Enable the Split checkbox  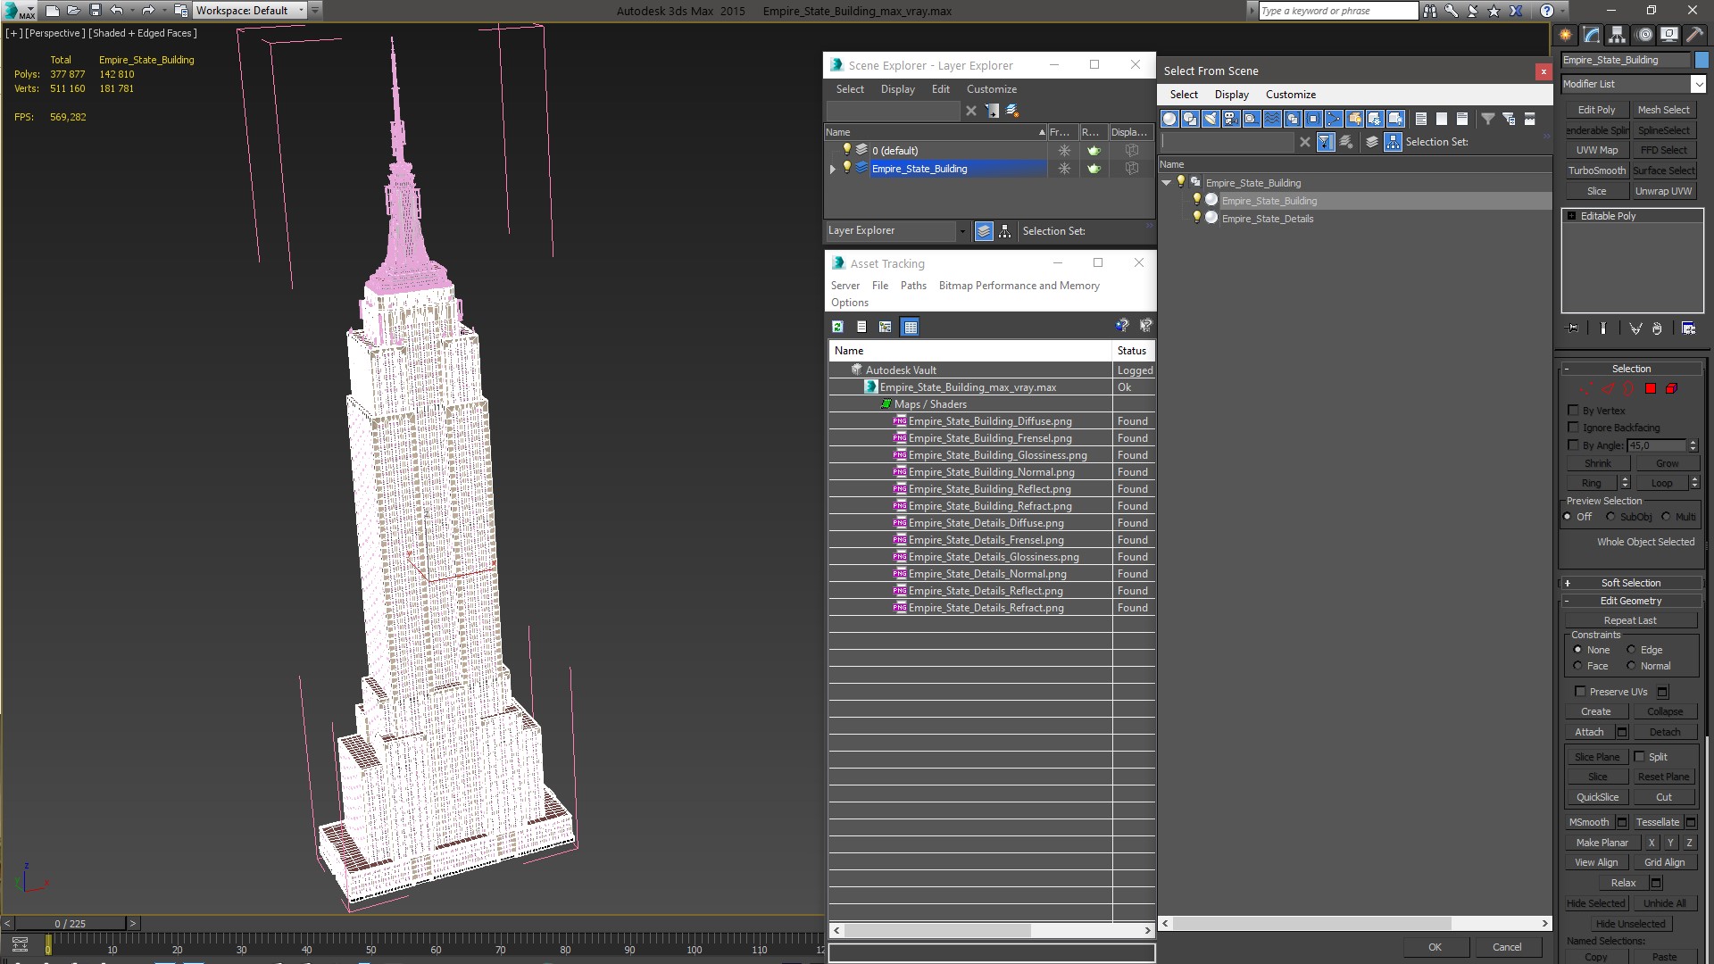click(x=1640, y=757)
